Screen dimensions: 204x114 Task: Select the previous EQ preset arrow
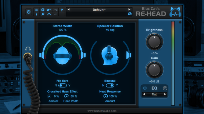point(144,94)
